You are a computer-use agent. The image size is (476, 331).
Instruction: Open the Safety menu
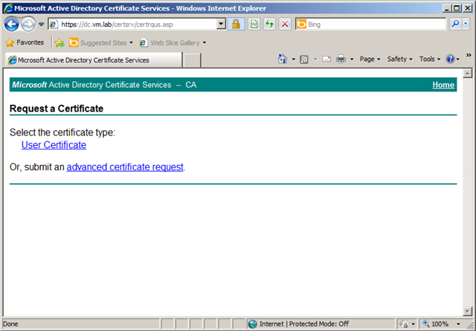[x=399, y=60]
